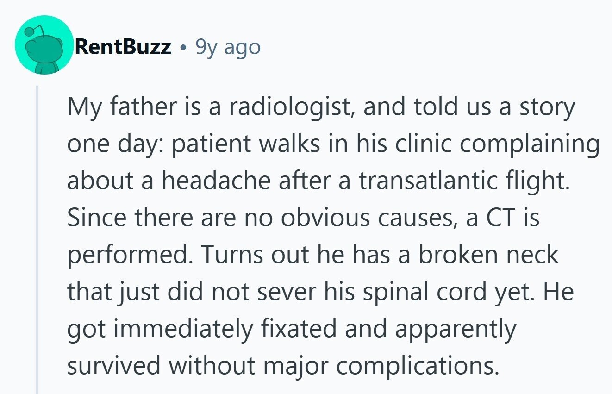This screenshot has height=394, width=612.
Task: Click the phrase "broken neck" in the comment
Action: pos(489,256)
